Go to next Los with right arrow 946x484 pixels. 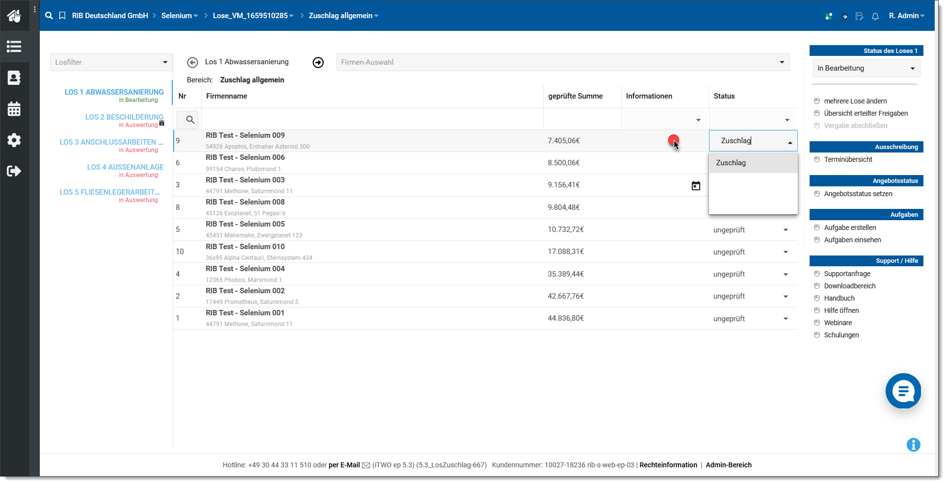(x=318, y=62)
